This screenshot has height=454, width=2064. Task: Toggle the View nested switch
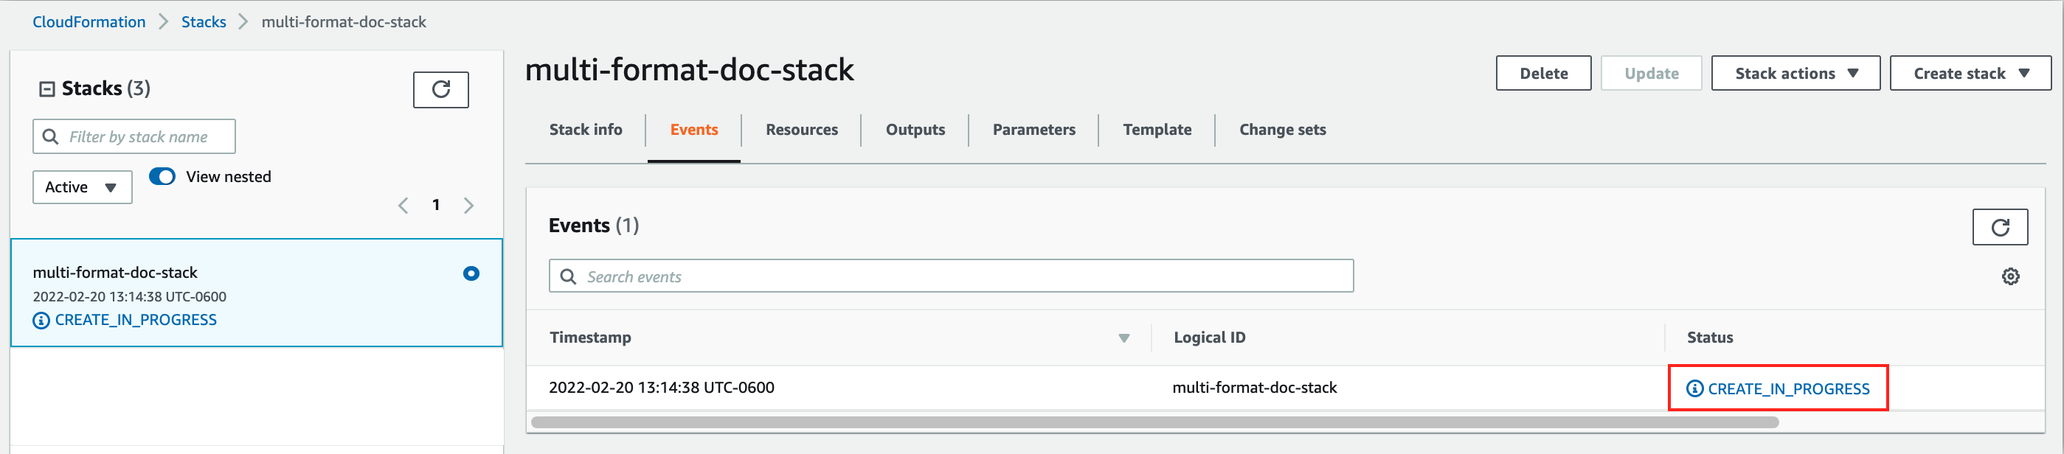point(162,177)
